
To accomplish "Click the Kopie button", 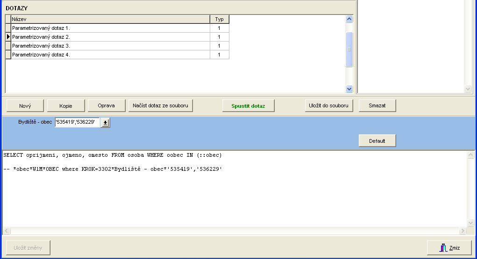I will coord(66,106).
